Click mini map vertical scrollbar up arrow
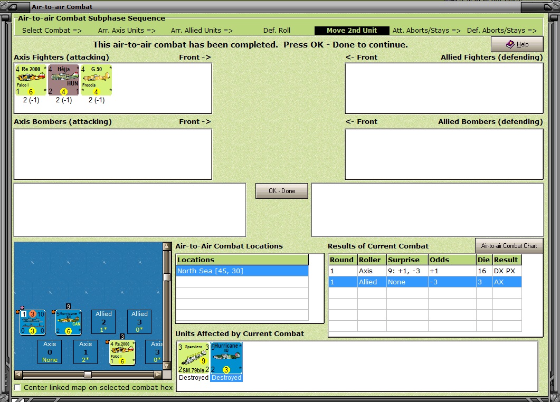 pos(167,246)
